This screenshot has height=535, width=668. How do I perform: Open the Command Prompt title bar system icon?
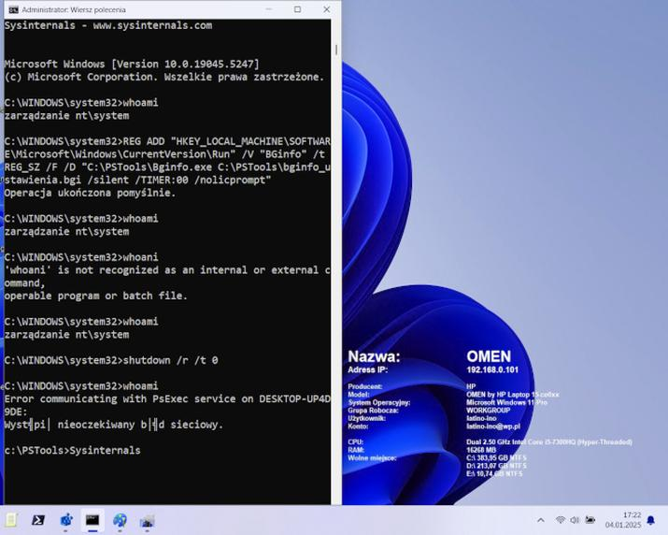13,9
